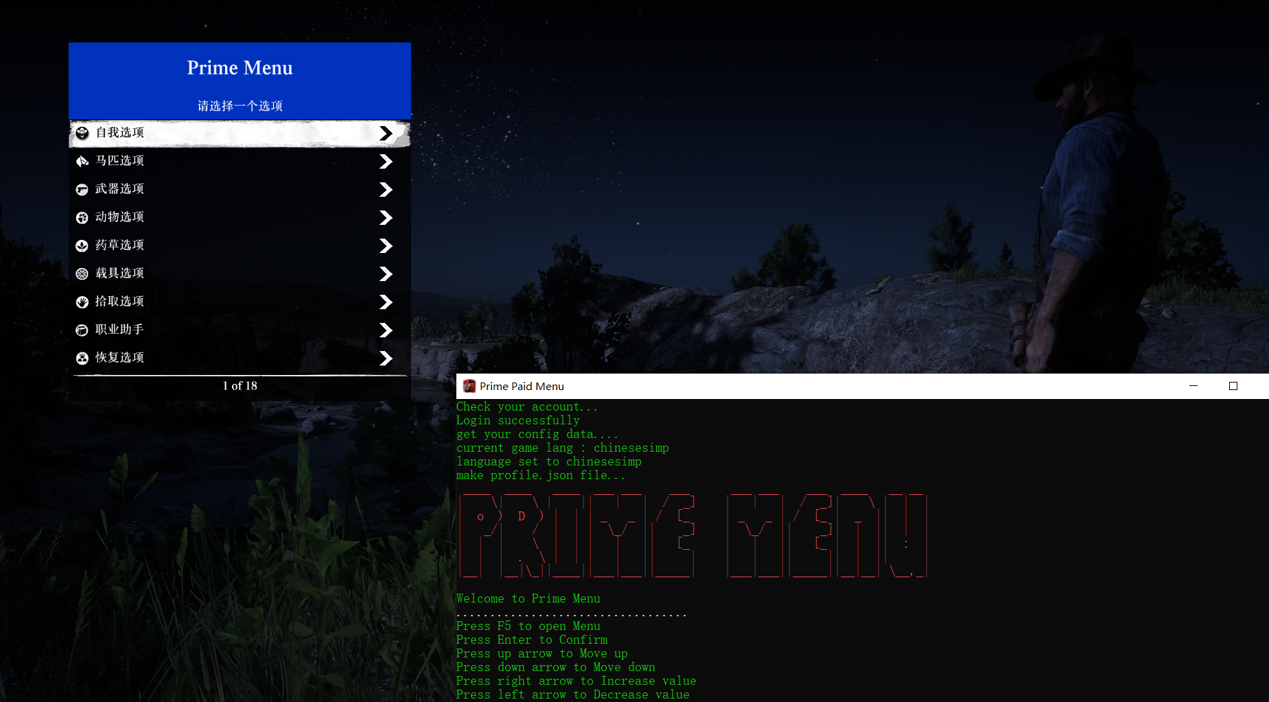
Task: Maximize the Prime Paid Menu window
Action: (x=1233, y=386)
